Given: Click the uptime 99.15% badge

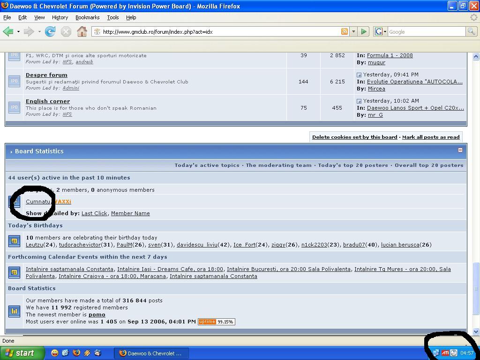Looking at the screenshot, I should click(x=217, y=322).
